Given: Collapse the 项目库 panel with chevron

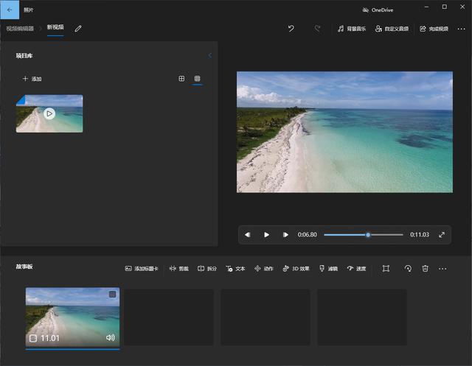Looking at the screenshot, I should [x=209, y=55].
